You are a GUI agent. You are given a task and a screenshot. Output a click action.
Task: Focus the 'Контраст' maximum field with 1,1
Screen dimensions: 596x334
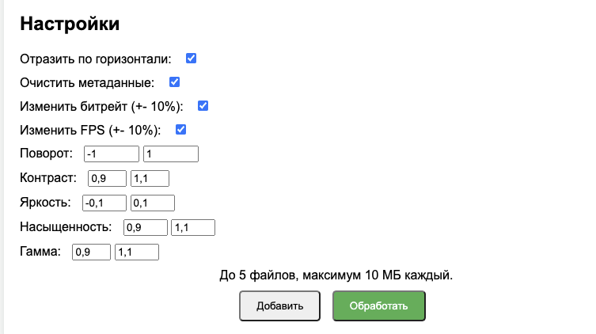150,179
